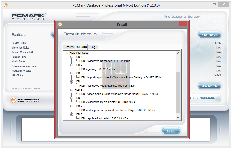232x149 pixels.
Task: Click VIEW RESULTS in main window
Action: pos(210,35)
